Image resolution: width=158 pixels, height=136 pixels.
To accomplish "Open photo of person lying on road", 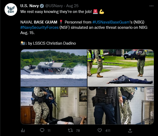I will pos(121,68).
